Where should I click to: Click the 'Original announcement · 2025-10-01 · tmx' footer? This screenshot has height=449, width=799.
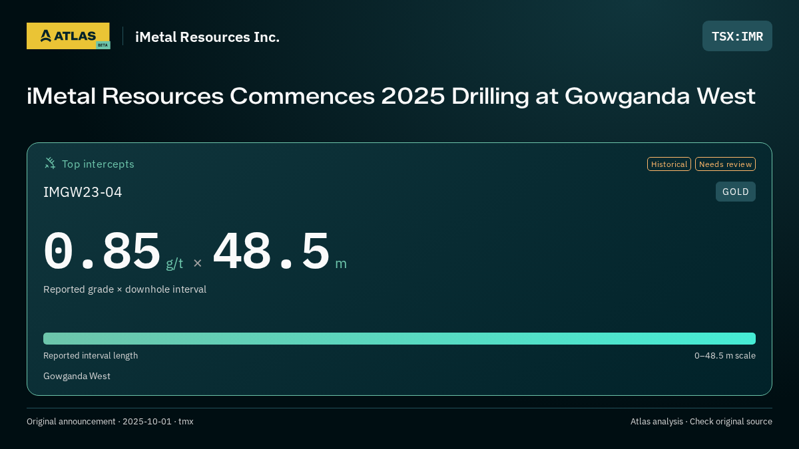click(x=110, y=422)
